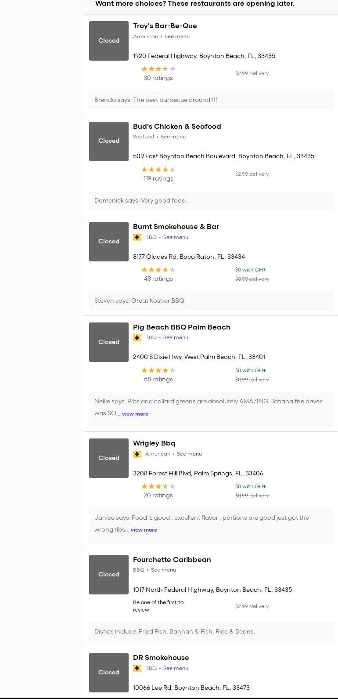Expand Nellie's review with view more
Screen dimensions: 338x699
[x=135, y=414]
